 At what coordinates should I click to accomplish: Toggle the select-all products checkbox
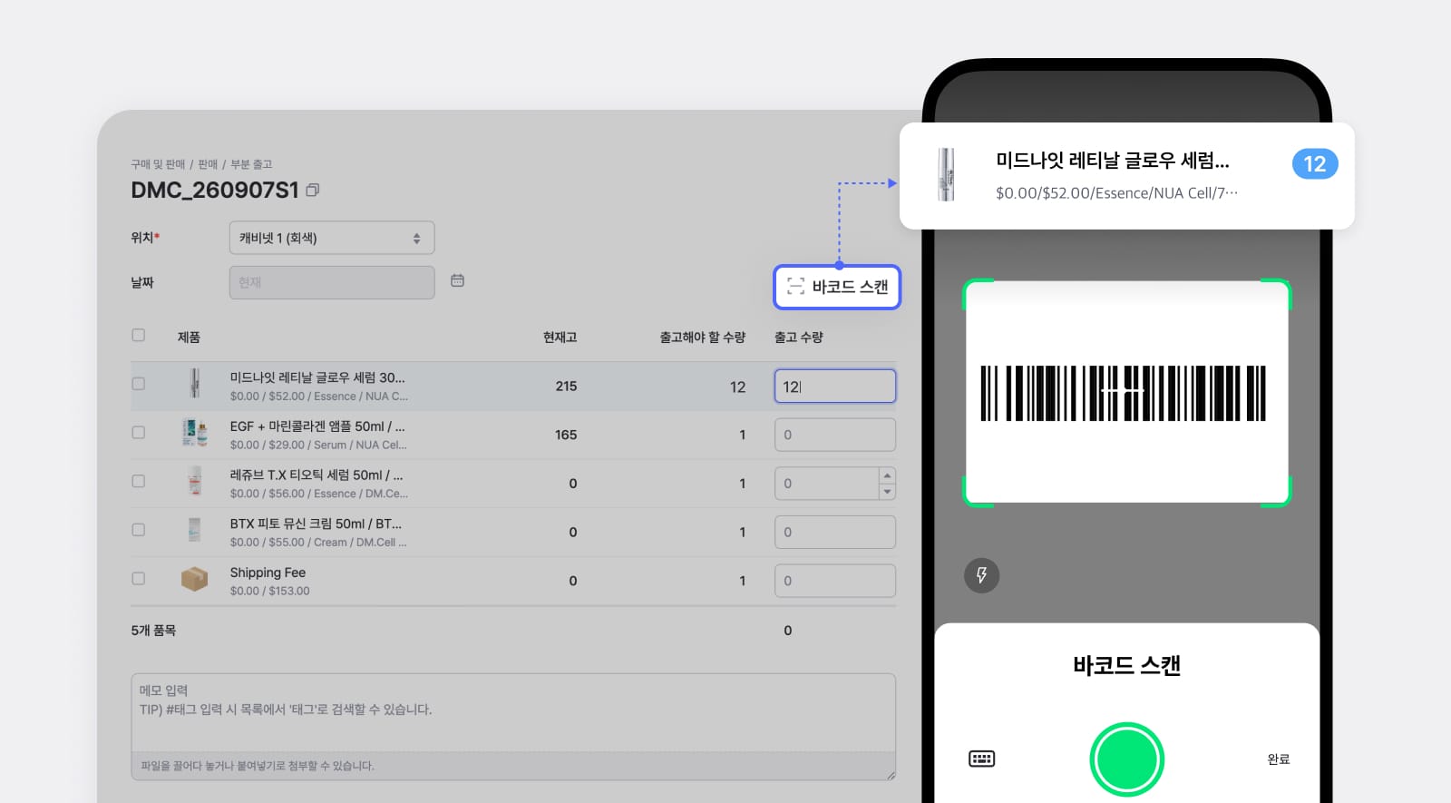[x=138, y=336]
